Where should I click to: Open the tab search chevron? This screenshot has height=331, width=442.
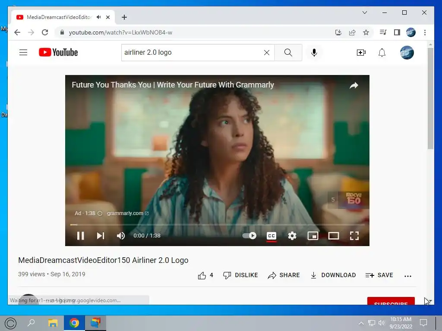pos(364,12)
